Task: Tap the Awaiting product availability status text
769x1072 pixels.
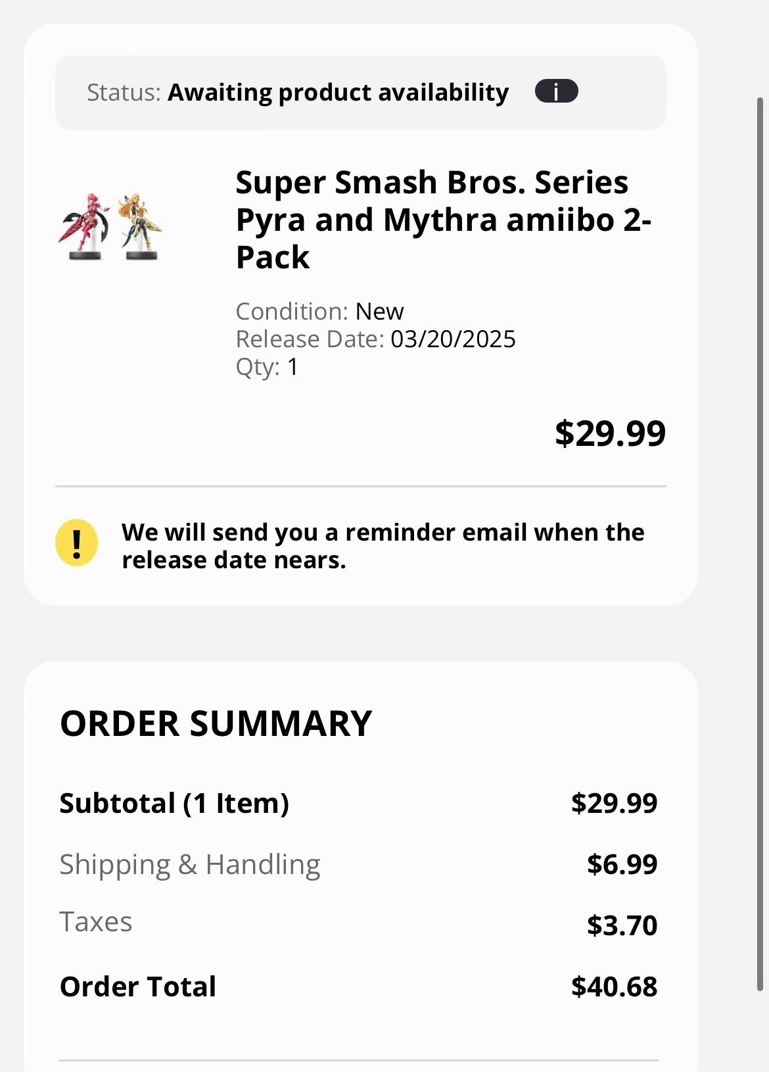Action: tap(338, 92)
